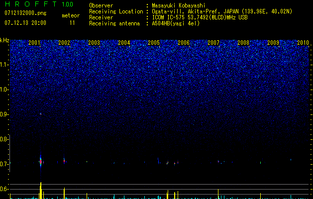Click the 0.7 frequency axis label
Screen dimensions: 313x199
pyautogui.click(x=4, y=164)
